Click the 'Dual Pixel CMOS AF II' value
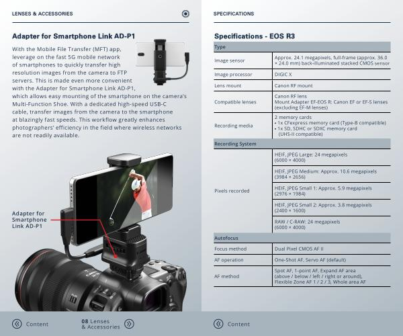 (x=299, y=249)
